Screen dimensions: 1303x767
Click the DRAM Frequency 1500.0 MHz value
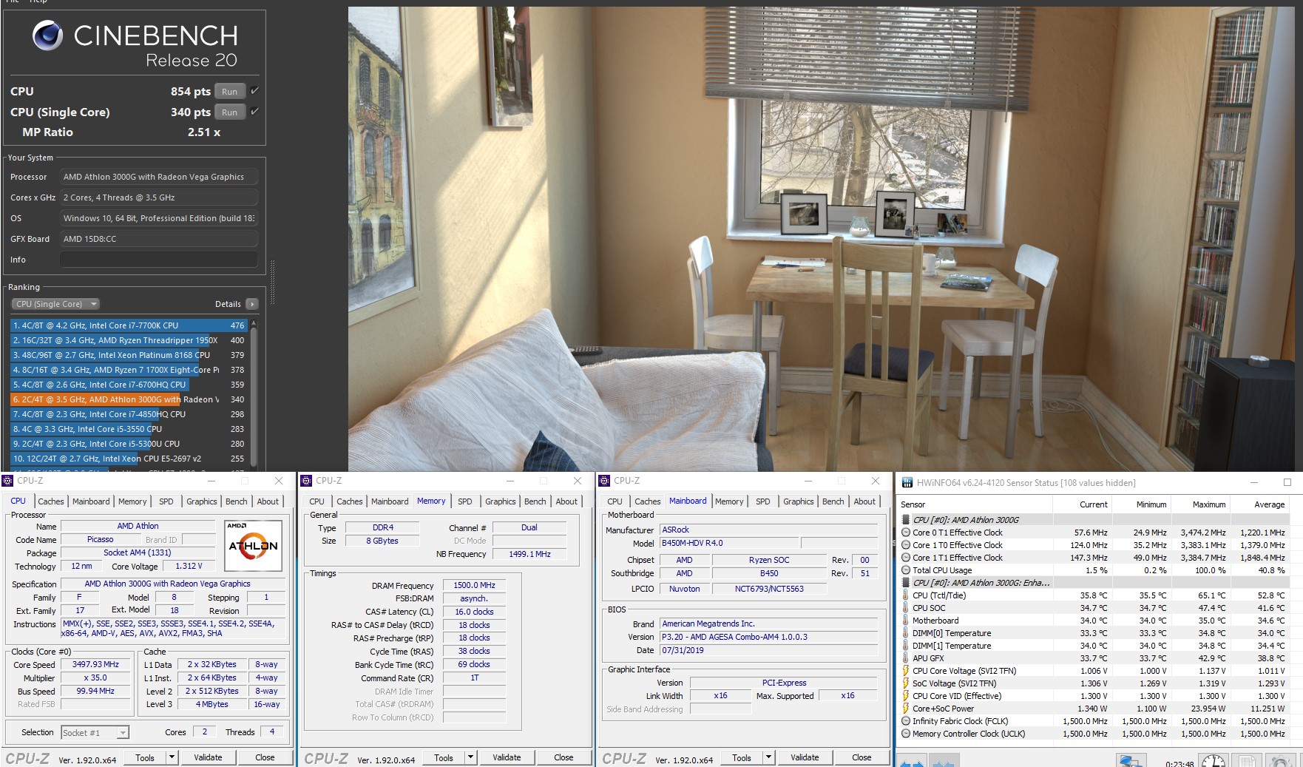tap(474, 585)
